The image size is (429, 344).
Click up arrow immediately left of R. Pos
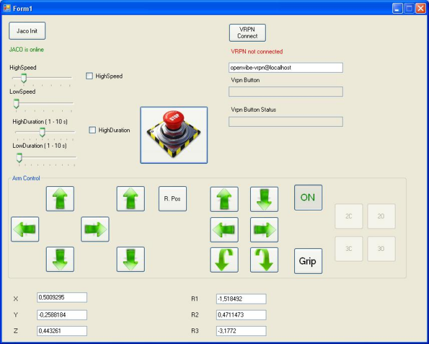130,199
